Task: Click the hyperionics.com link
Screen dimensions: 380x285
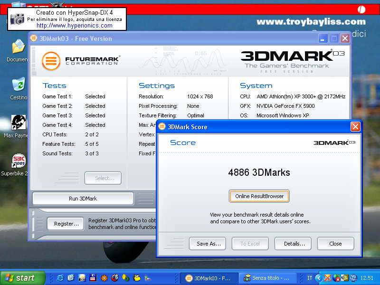Action: pos(75,26)
